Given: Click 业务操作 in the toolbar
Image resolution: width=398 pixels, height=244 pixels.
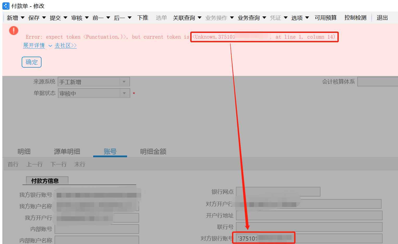Looking at the screenshot, I should point(216,18).
